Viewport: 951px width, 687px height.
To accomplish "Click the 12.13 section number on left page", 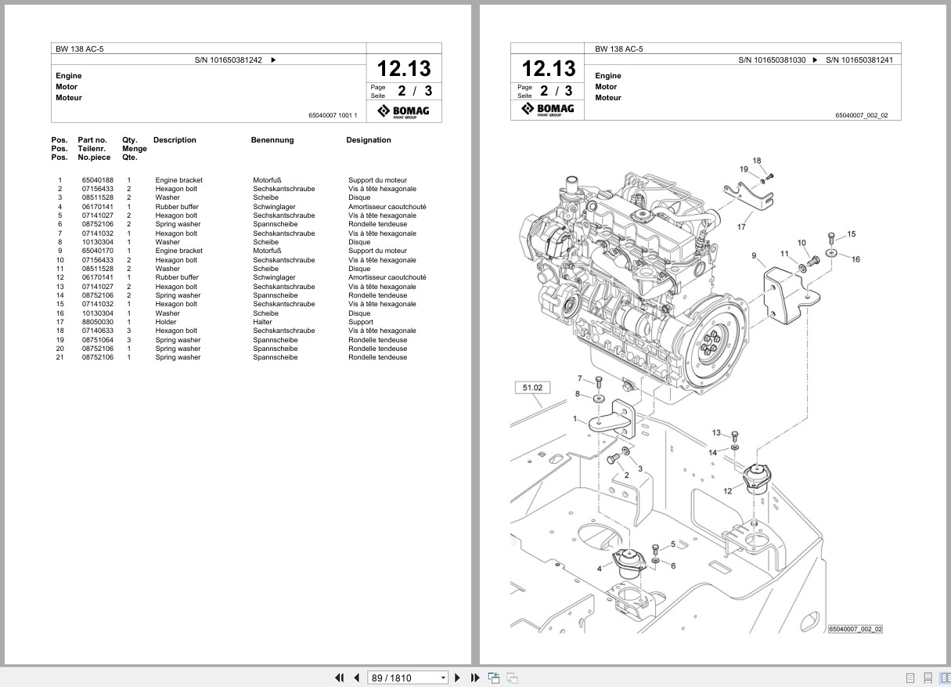I will click(x=404, y=68).
